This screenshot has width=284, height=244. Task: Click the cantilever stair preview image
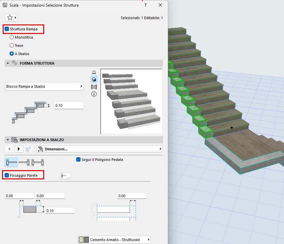[132, 101]
